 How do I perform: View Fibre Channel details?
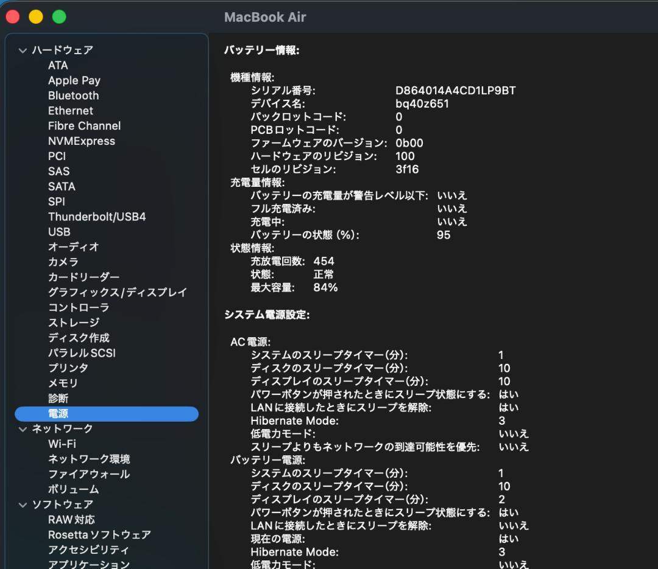point(84,125)
